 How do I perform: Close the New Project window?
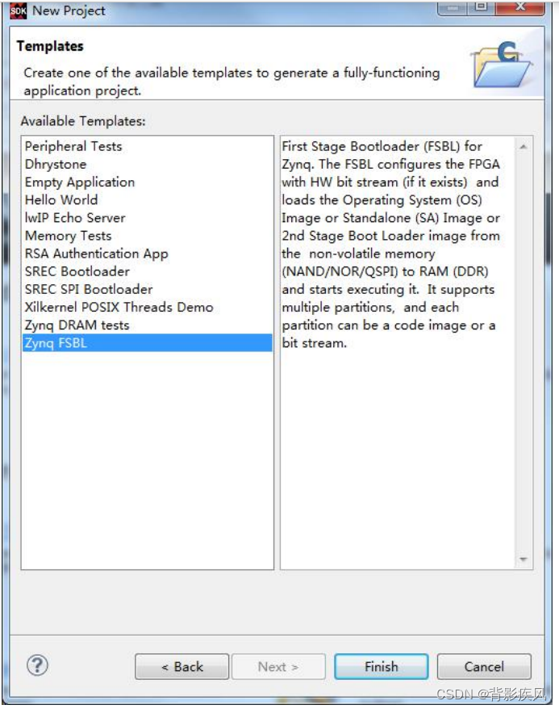(520, 7)
